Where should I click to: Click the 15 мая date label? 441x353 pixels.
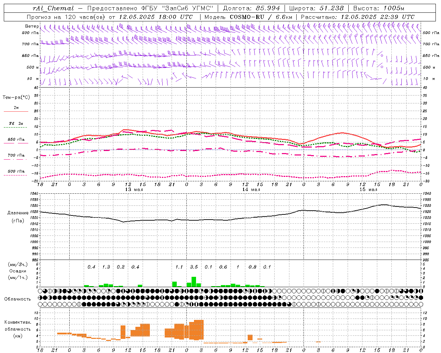[368, 190]
